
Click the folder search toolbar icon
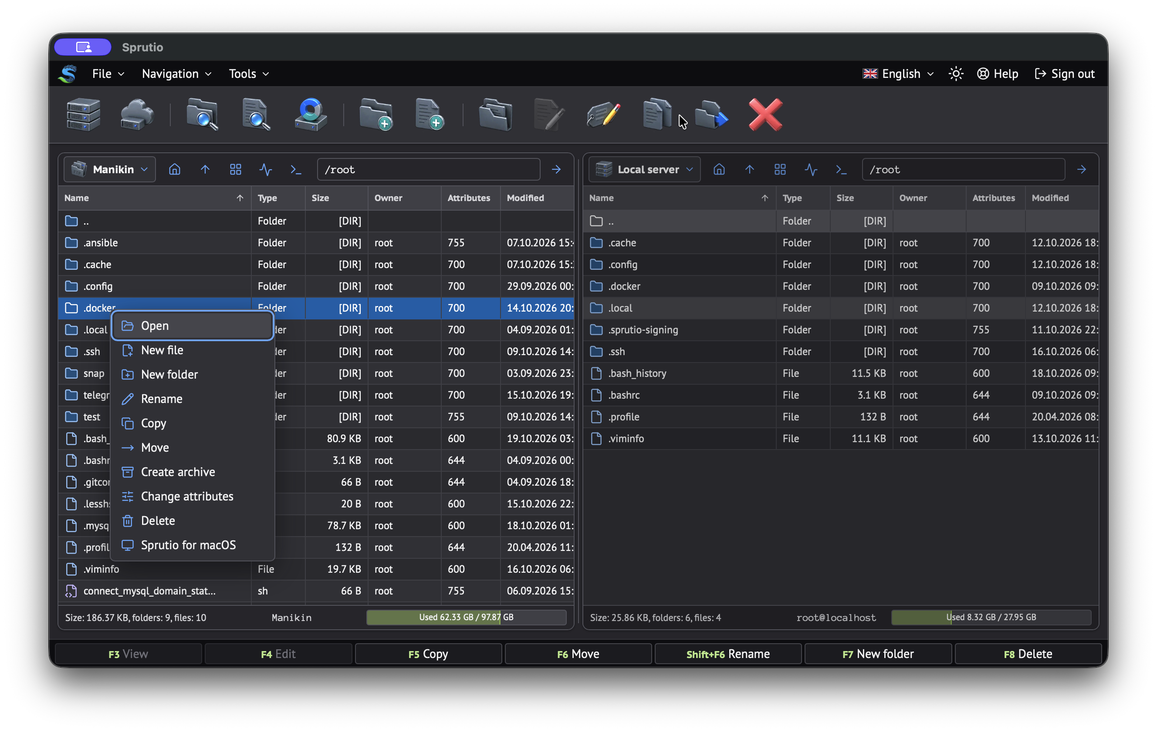(202, 115)
